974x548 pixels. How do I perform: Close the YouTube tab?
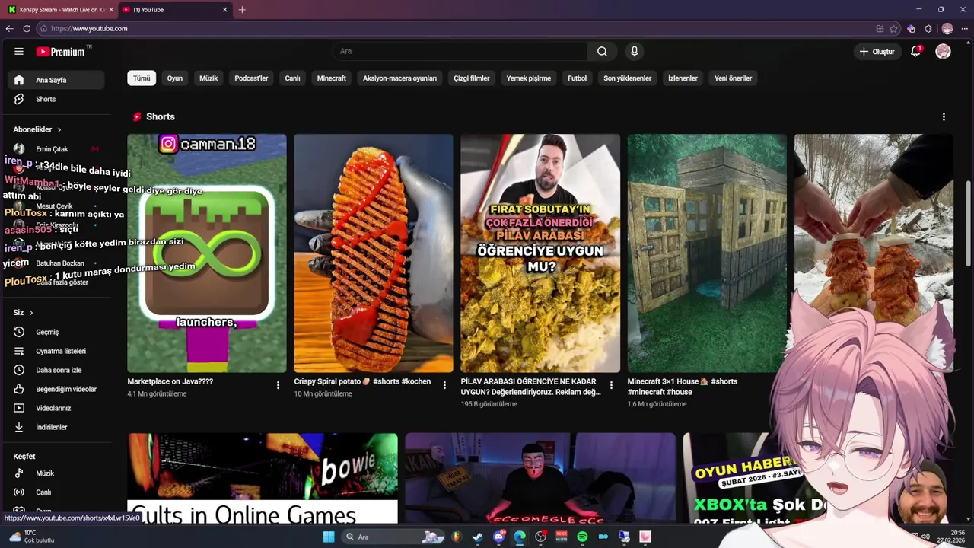224,10
